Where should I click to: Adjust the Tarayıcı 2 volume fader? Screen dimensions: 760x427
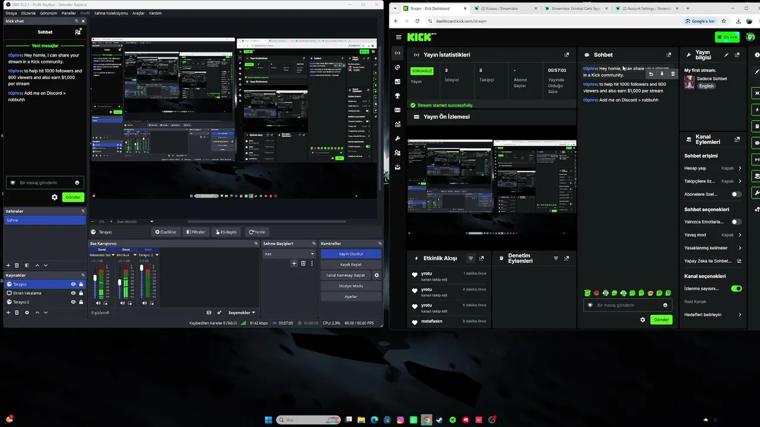[x=141, y=269]
